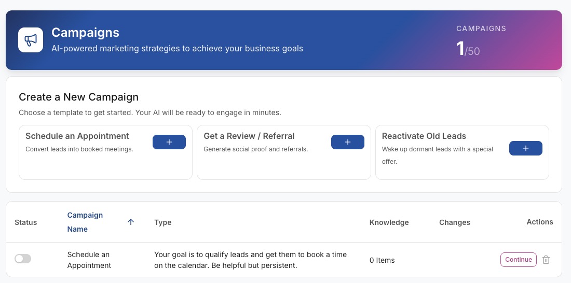Delete the Schedule an Appointment campaign
This screenshot has height=283, width=571.
tap(546, 260)
